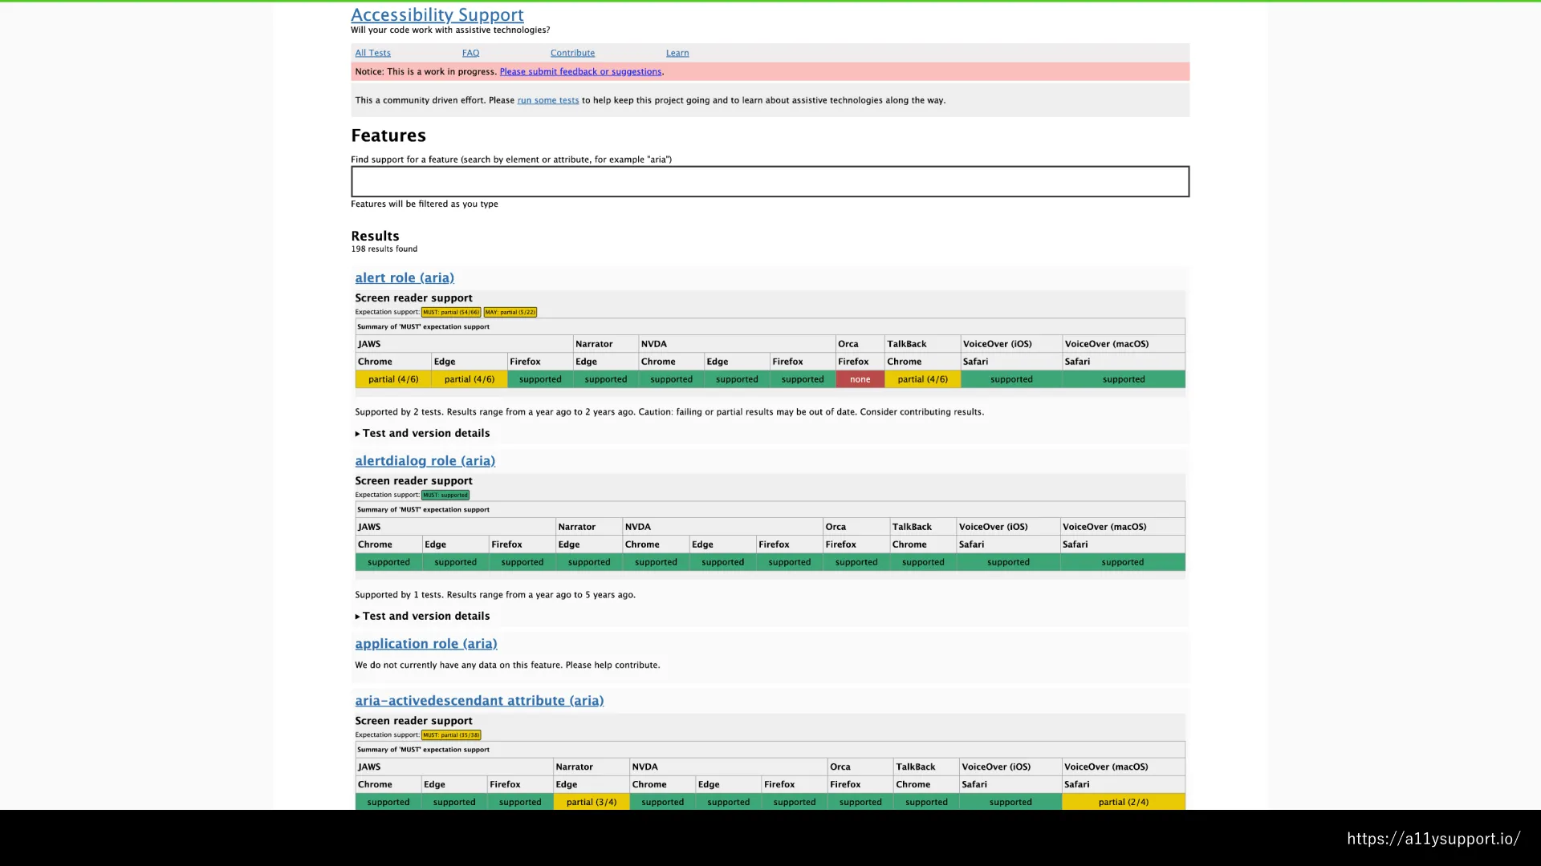Click the submit feedback or suggestions link
This screenshot has width=1541, height=866.
580,71
